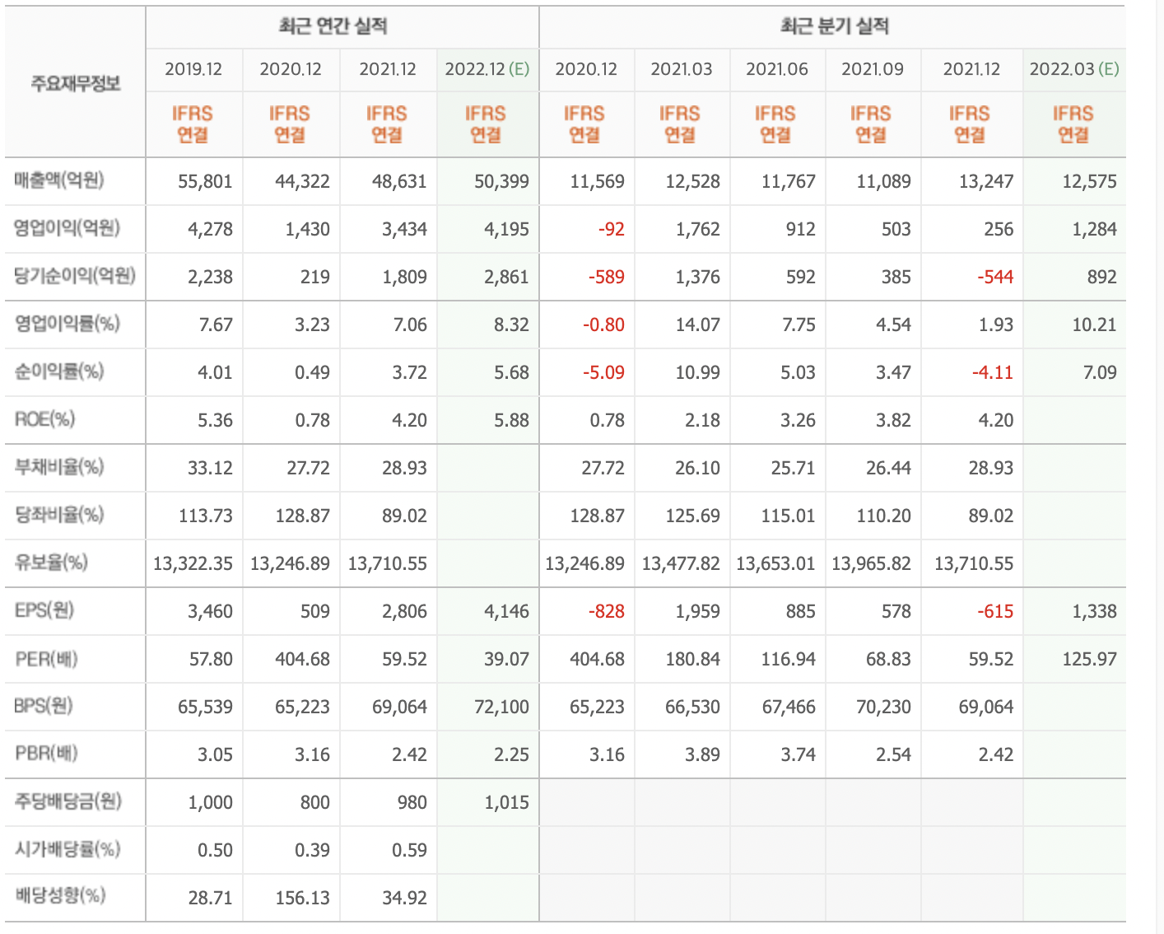The width and height of the screenshot is (1164, 934).
Task: Click the reserve ratio value 13,965.82
Action: coord(871,563)
